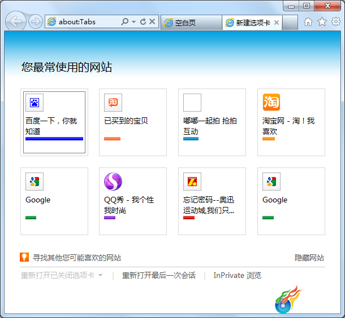Open a new blank tab button
The image size is (345, 318).
click(290, 23)
